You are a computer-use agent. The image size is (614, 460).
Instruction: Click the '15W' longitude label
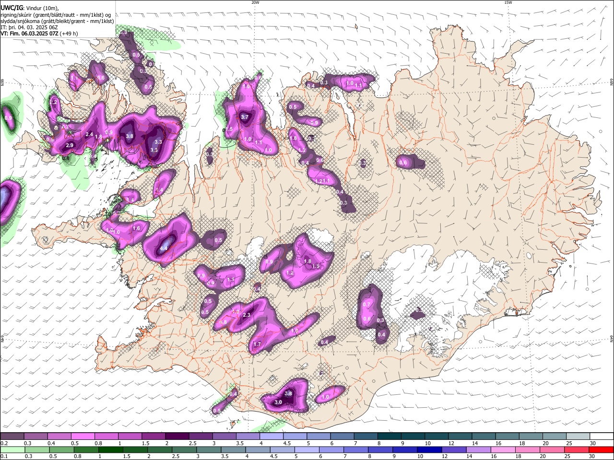click(508, 2)
